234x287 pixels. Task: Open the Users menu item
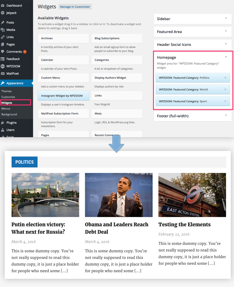11,130
